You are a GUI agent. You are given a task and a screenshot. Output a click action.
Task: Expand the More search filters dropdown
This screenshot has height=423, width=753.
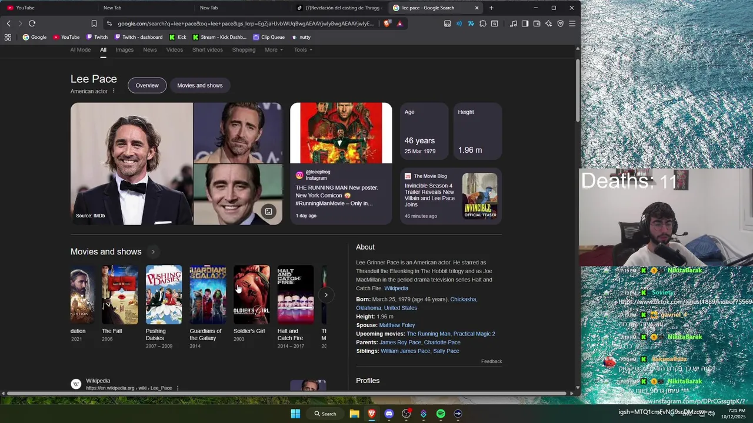[274, 50]
